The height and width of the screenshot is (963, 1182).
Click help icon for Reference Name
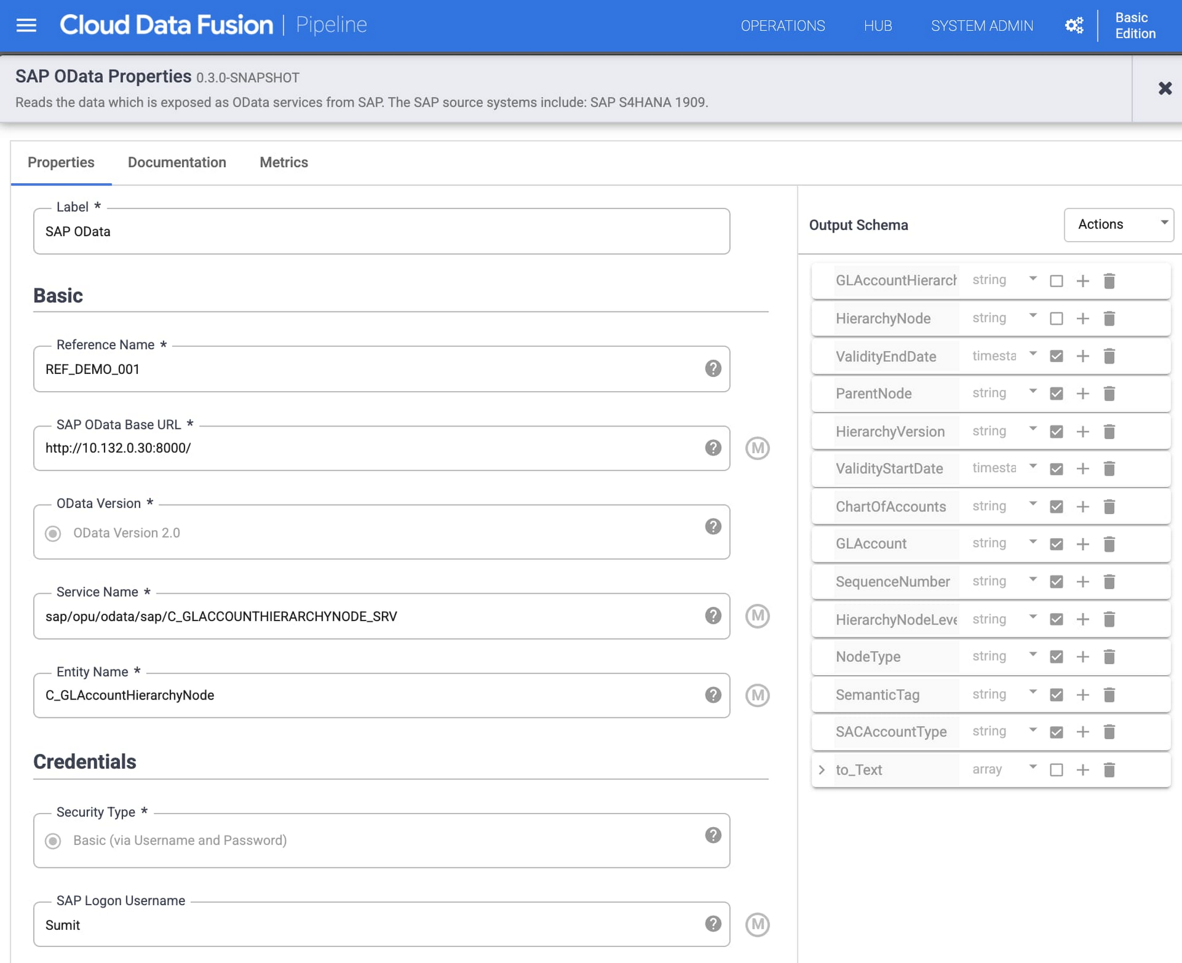pyautogui.click(x=713, y=369)
